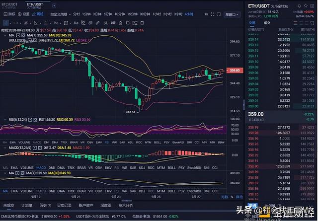The width and height of the screenshot is (318, 221).
Task: Click the image export icon in drawing toolbar
Action: tap(135, 23)
